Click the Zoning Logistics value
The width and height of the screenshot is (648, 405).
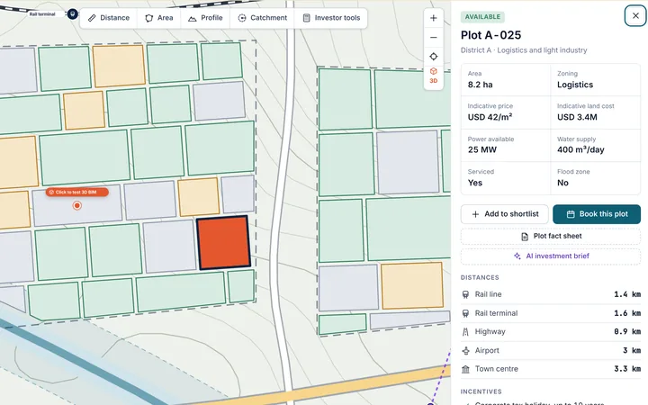[x=575, y=85]
